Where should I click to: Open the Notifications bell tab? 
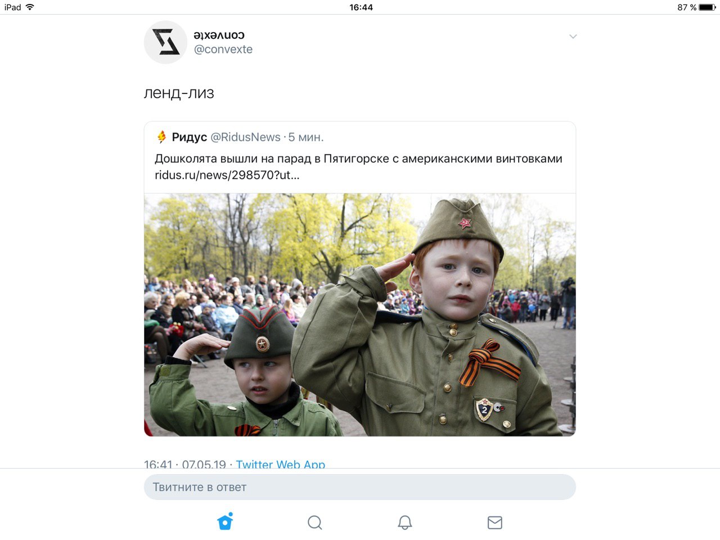pyautogui.click(x=405, y=523)
